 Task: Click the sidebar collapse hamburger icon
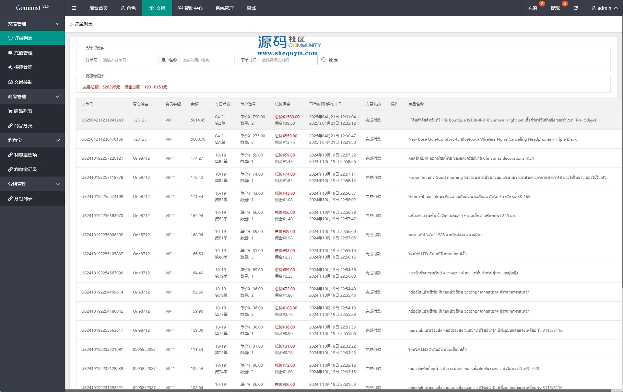pyautogui.click(x=74, y=8)
